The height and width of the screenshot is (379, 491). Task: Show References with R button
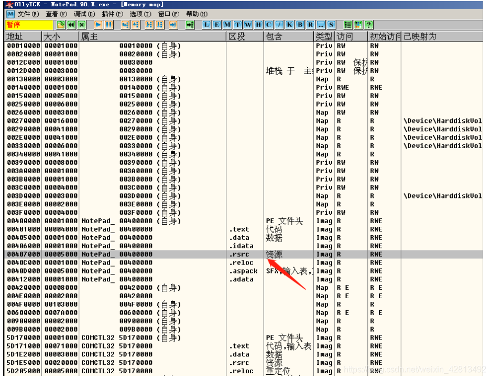pos(310,25)
